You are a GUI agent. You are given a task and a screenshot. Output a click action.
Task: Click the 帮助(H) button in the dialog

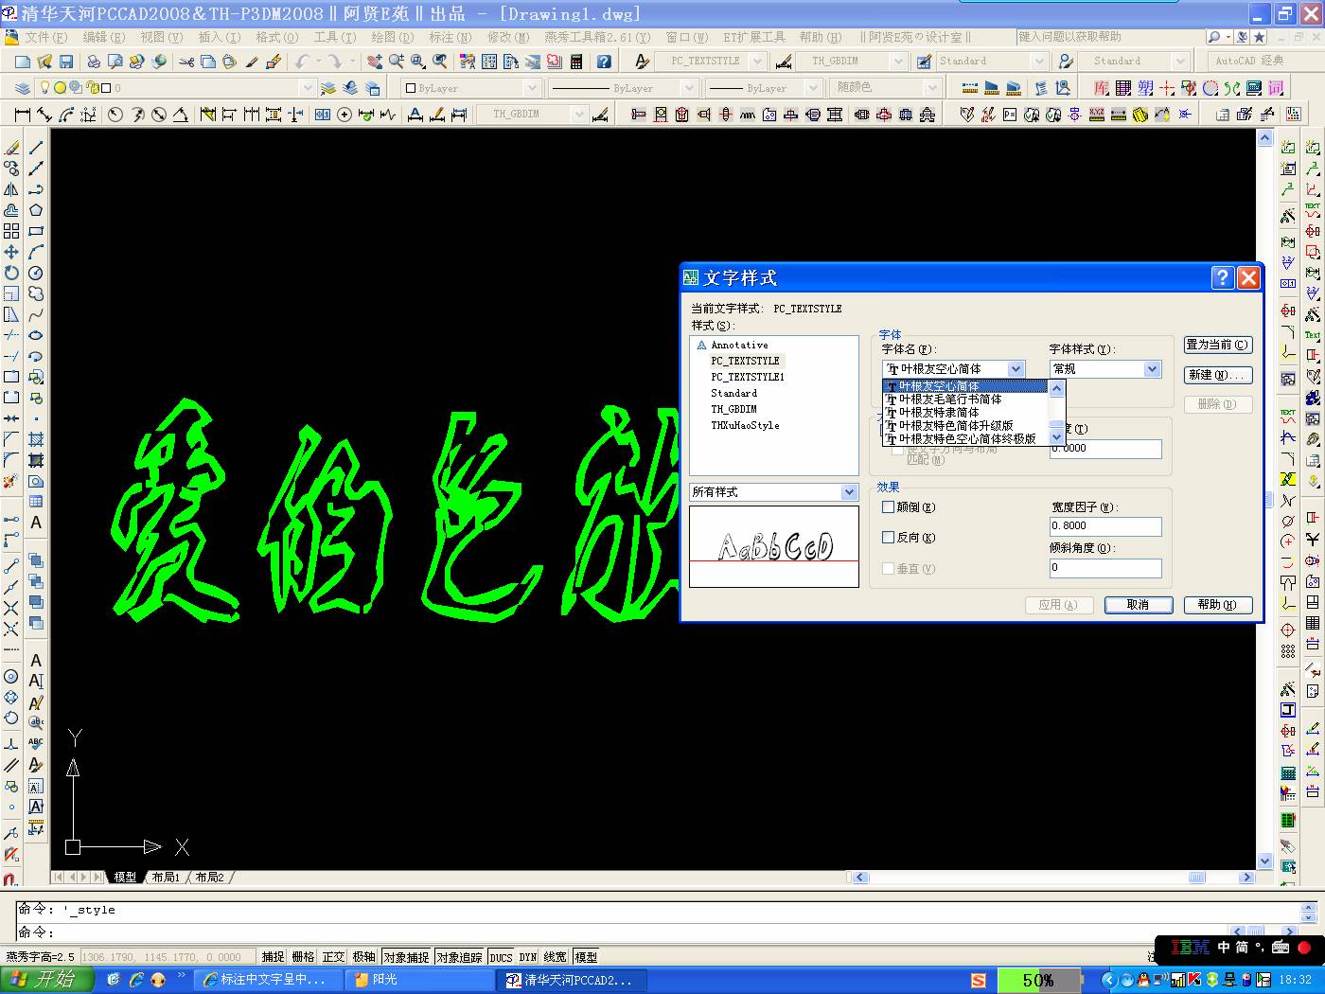pos(1218,605)
